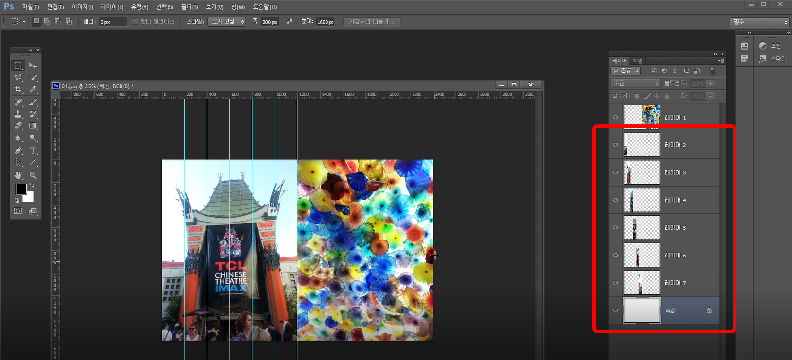
Task: Hide 레이어 1 using its eye icon
Action: [x=616, y=118]
